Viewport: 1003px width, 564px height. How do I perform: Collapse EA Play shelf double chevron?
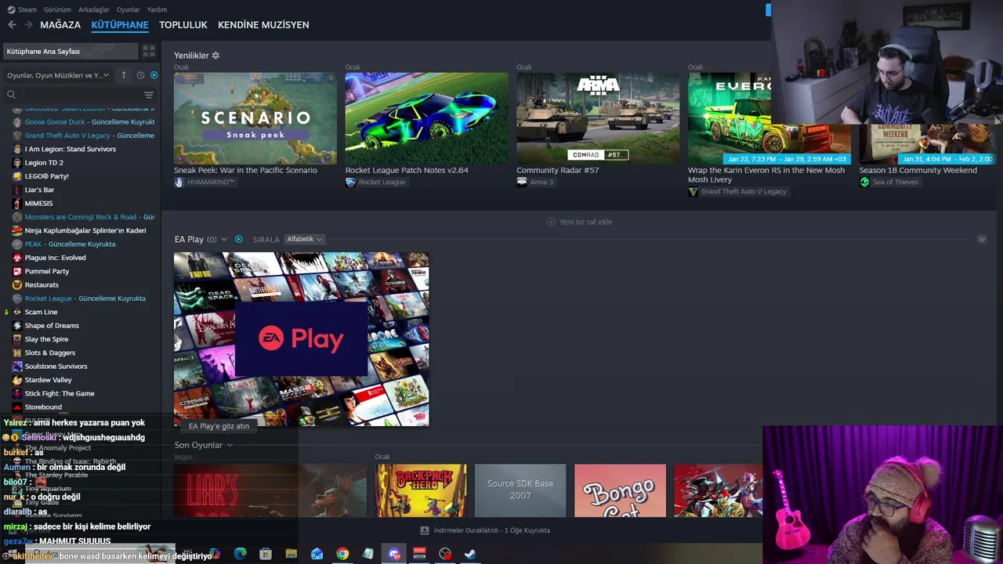[982, 239]
